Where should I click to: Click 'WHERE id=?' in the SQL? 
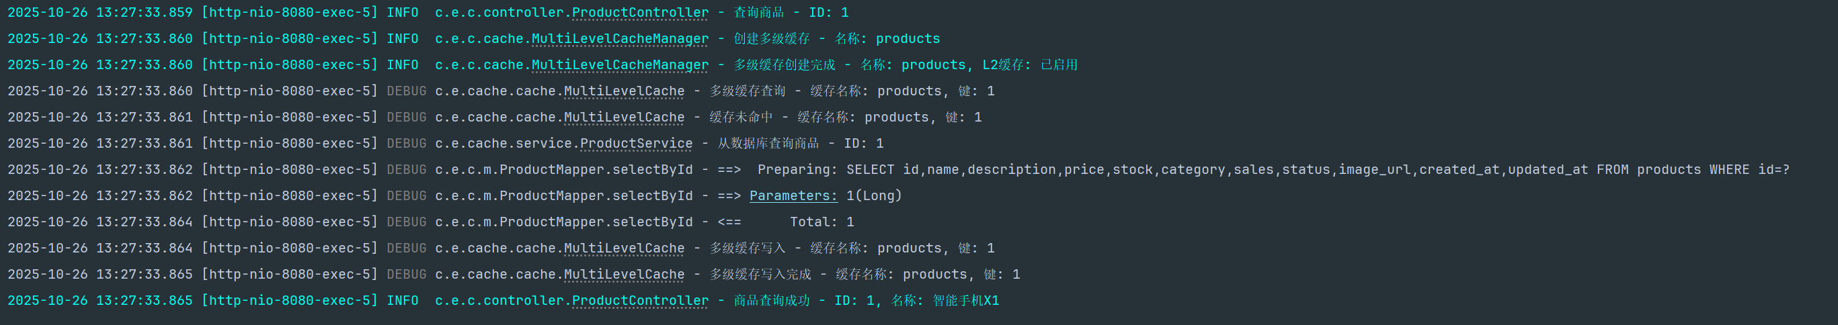tap(1749, 170)
